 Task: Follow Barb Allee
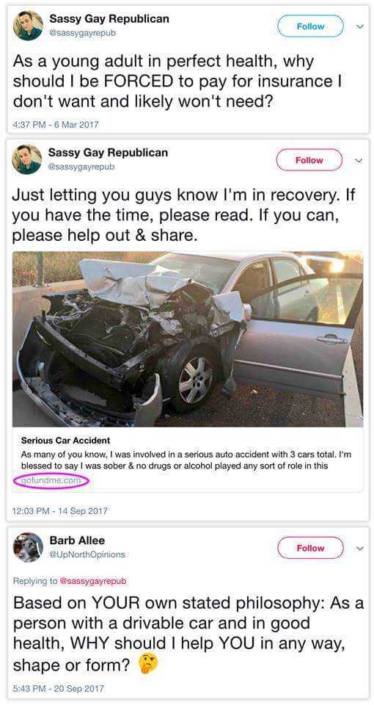(x=311, y=548)
